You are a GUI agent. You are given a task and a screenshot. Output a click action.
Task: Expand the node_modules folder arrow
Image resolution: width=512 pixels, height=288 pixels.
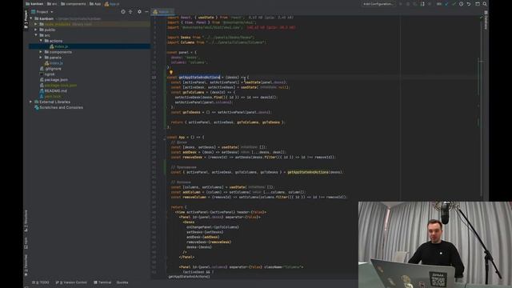36,24
